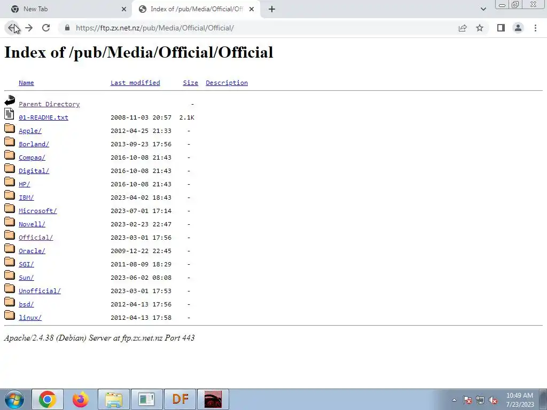Click the folder icon beside Novell/
This screenshot has height=410, width=547.
10,222
